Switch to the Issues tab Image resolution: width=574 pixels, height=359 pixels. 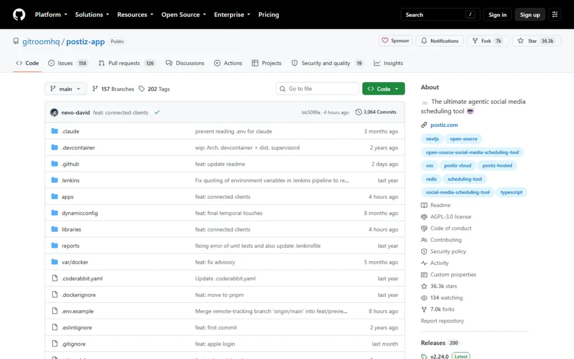68,63
